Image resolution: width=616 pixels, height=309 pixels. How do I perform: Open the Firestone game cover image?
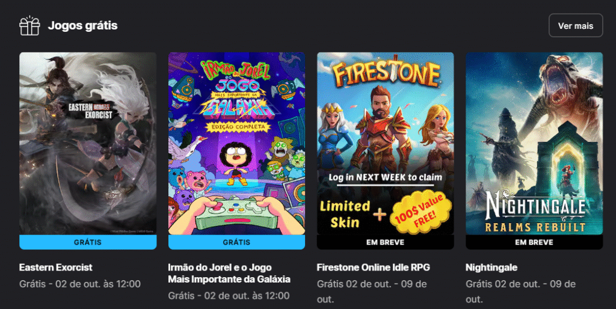click(x=386, y=144)
